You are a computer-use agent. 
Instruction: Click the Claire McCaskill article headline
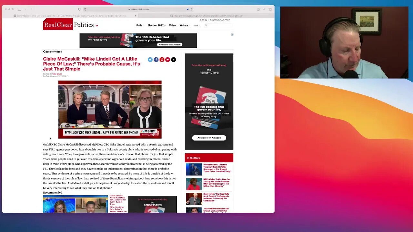(x=91, y=64)
